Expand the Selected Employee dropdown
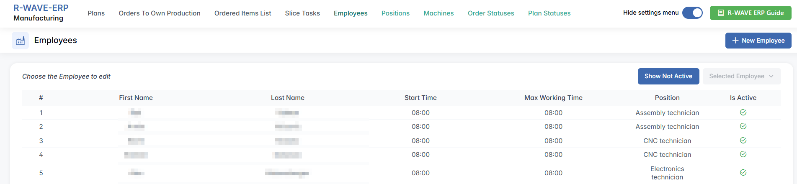The image size is (797, 184). click(x=741, y=76)
